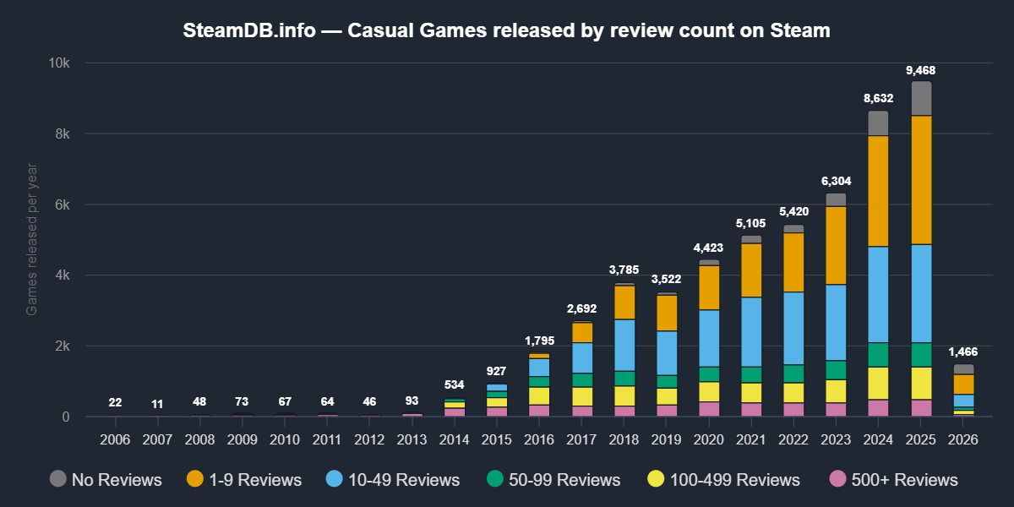Click the blue segment of 2021 bar
1014x507 pixels.
tap(751, 331)
